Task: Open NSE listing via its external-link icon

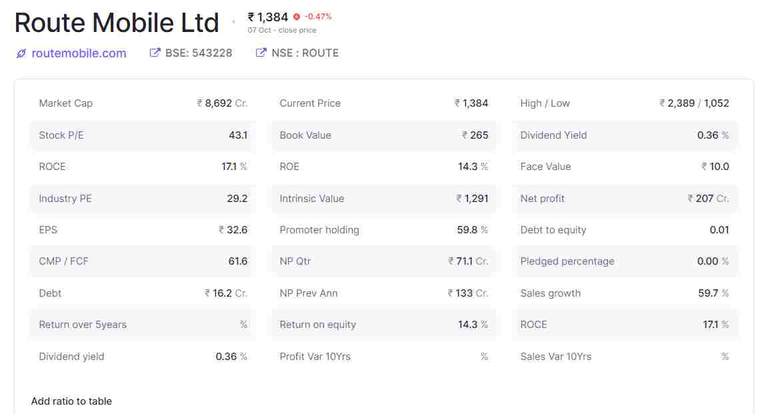Action: tap(260, 51)
